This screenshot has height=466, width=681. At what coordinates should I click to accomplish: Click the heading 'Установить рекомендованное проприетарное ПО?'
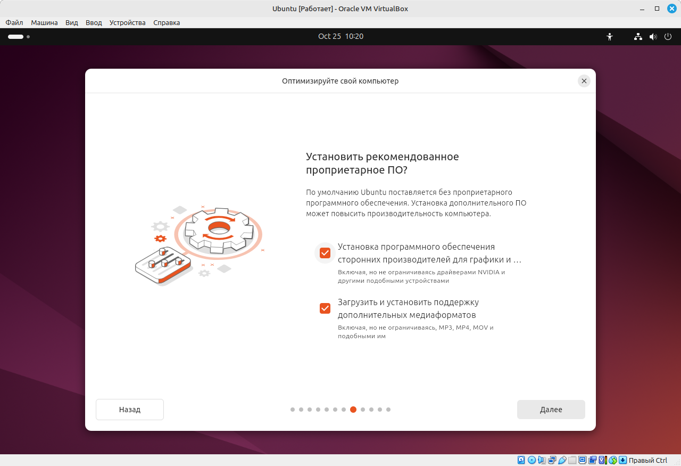click(x=383, y=163)
